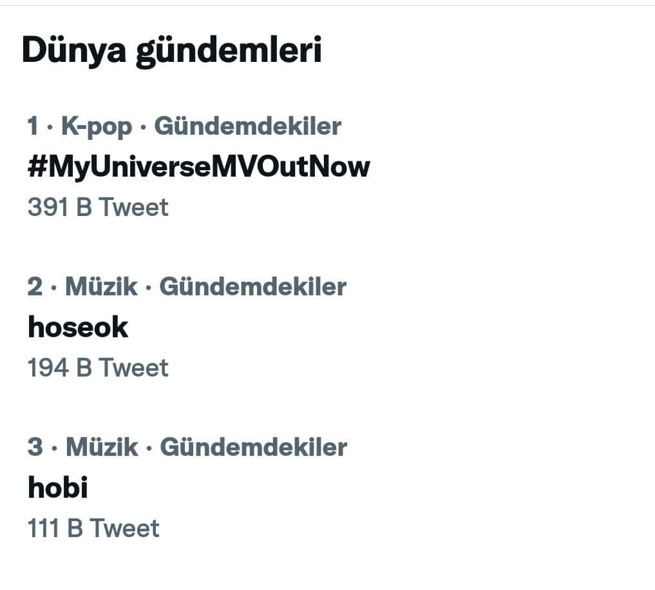Click the Dünya gündemleri heading
655x590 pixels.
tap(171, 51)
